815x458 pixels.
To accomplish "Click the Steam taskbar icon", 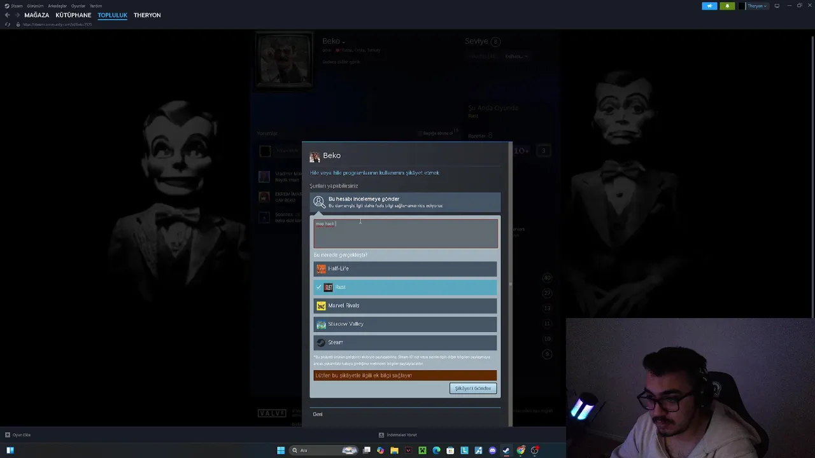I will pyautogui.click(x=506, y=450).
